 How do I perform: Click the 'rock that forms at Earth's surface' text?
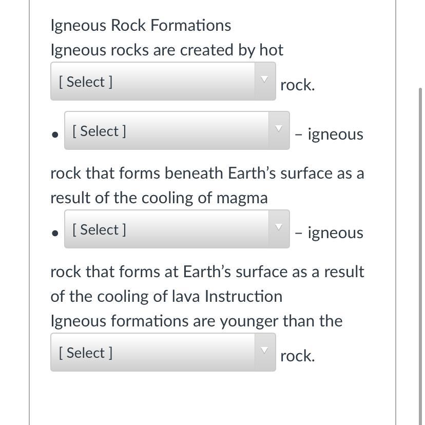point(207,272)
